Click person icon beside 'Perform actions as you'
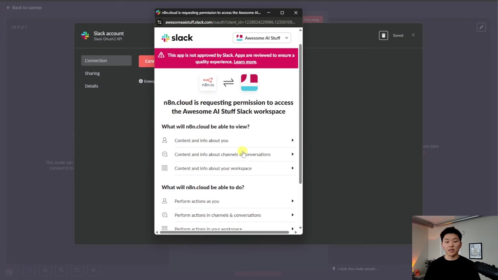The width and height of the screenshot is (498, 280). 165,201
